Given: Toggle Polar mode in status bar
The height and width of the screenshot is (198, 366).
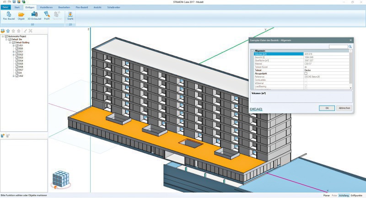Looking at the screenshot, I should 334,195.
